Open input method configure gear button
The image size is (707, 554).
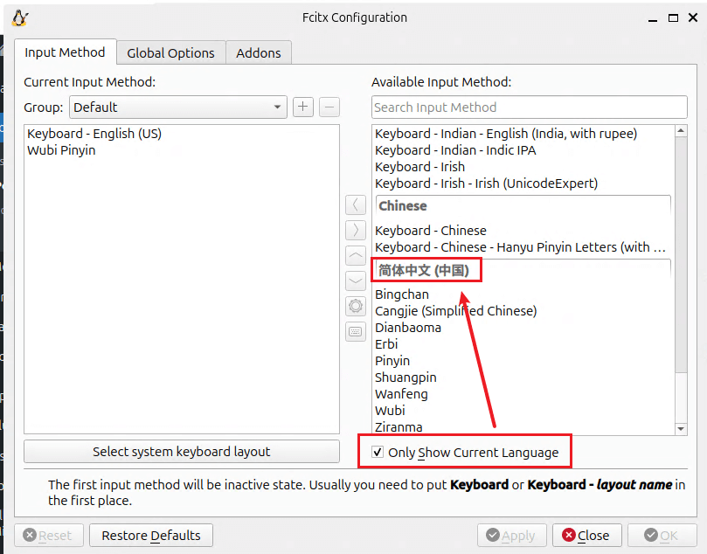pos(356,306)
